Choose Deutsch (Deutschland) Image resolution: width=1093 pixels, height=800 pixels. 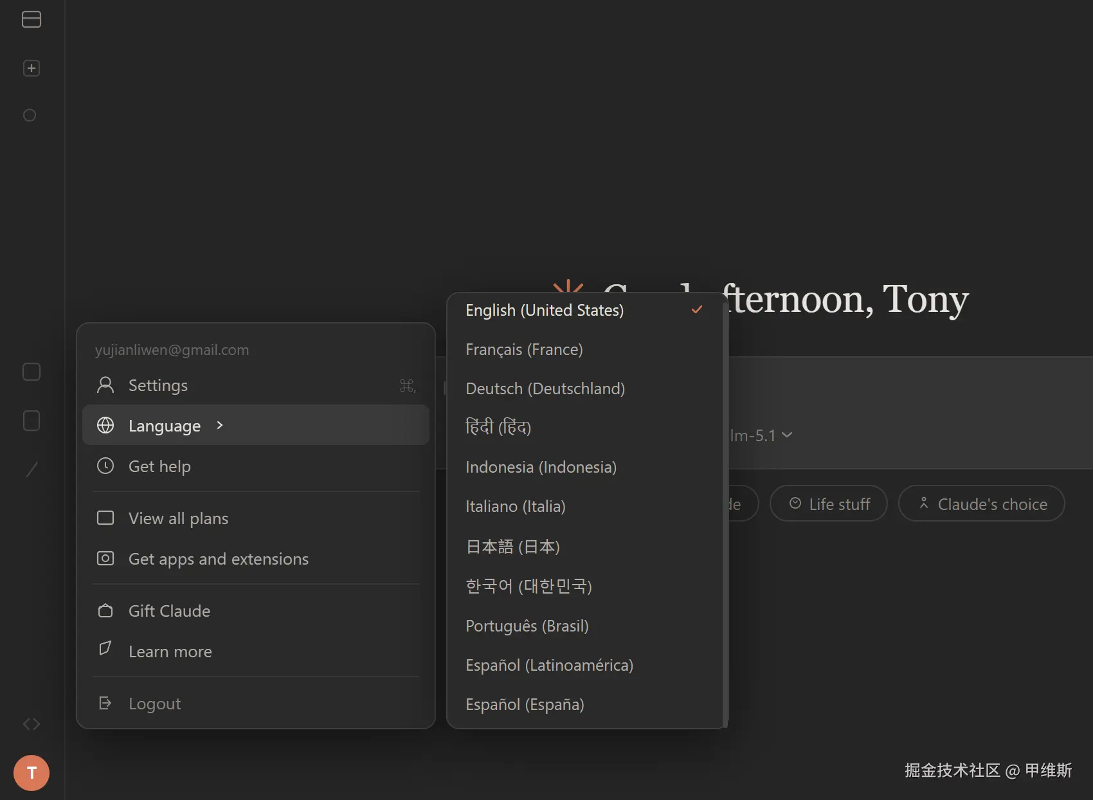click(x=584, y=388)
